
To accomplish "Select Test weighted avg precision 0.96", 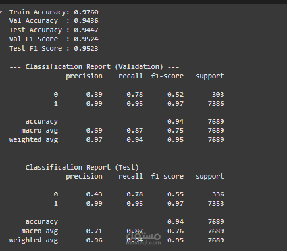I will pos(94,240).
